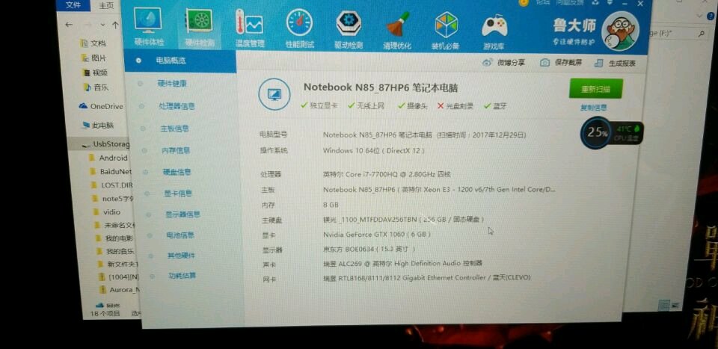The width and height of the screenshot is (718, 349).
Task: Open the 主页 tab in File Explorer
Action: (x=107, y=5)
